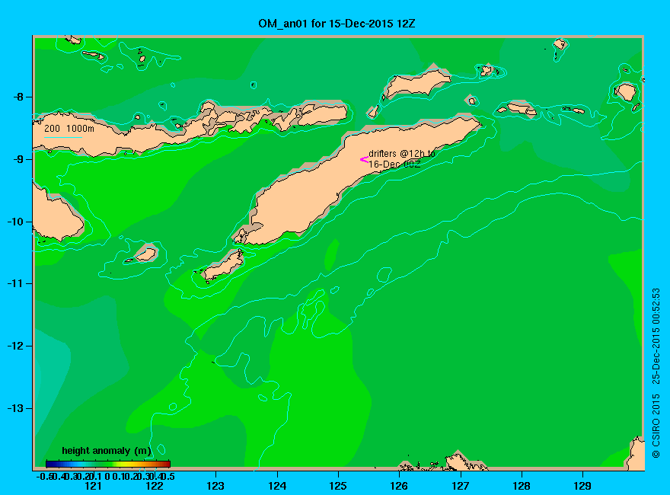Click the latitude tick label -9
Viewport: 670px width, 495px height.
18,159
